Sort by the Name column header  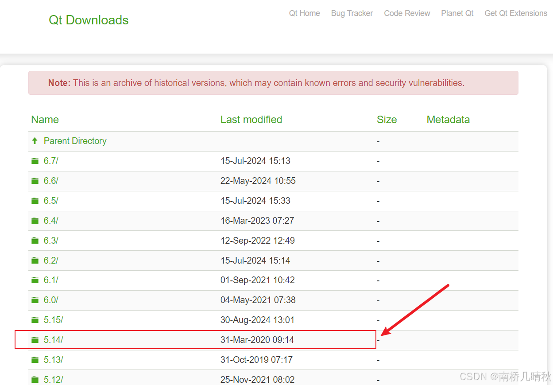(45, 120)
